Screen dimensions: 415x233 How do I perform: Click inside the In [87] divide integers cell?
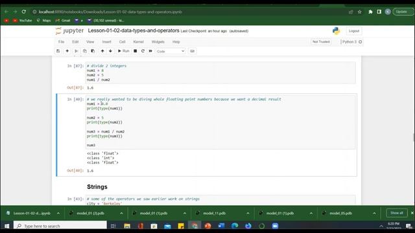220,72
